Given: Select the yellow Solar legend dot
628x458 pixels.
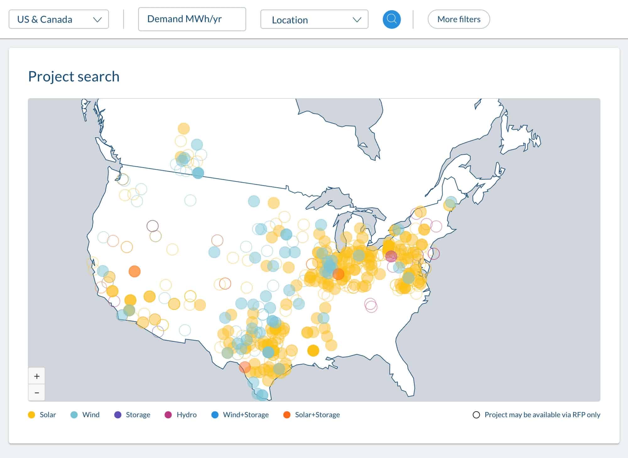Looking at the screenshot, I should click(31, 414).
